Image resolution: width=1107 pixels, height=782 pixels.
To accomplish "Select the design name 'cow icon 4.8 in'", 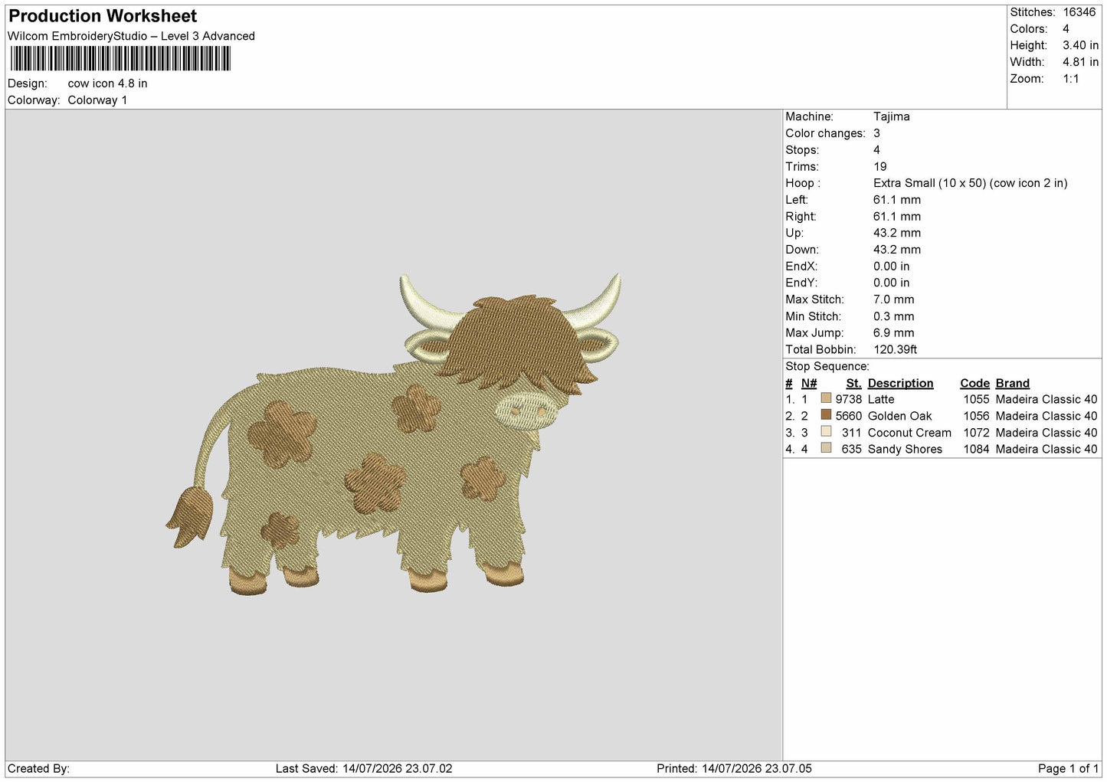I will click(x=107, y=83).
